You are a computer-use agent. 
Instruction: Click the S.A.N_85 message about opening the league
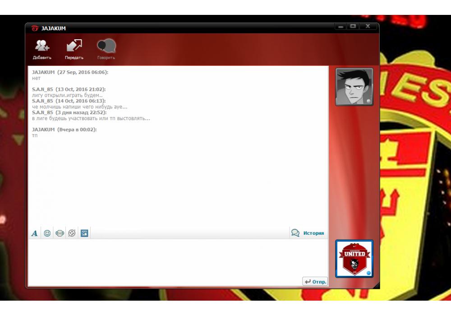(68, 95)
